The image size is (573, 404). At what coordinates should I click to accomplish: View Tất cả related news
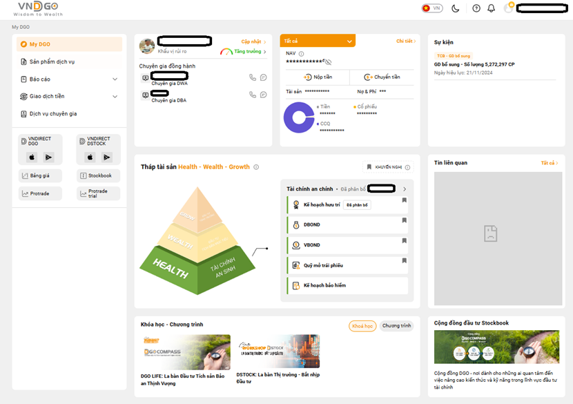pos(550,163)
